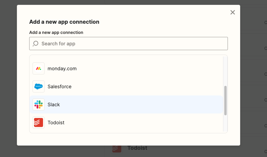Screen dimensions: 267x157
Task: Click the Salesforce cloud logo icon
Action: coord(39,86)
